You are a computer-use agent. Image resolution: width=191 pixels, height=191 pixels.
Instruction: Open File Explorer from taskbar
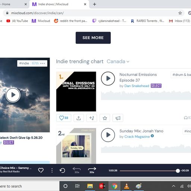(90, 186)
